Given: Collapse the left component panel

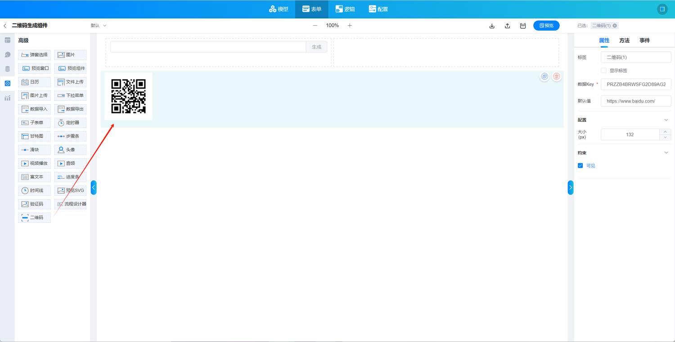Looking at the screenshot, I should pos(94,187).
